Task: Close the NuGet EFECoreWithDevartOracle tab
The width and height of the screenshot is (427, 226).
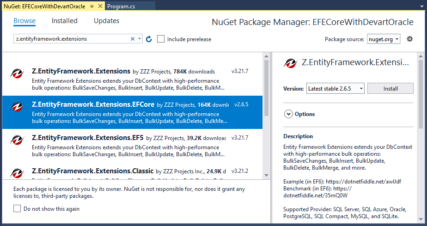Action: pos(100,6)
